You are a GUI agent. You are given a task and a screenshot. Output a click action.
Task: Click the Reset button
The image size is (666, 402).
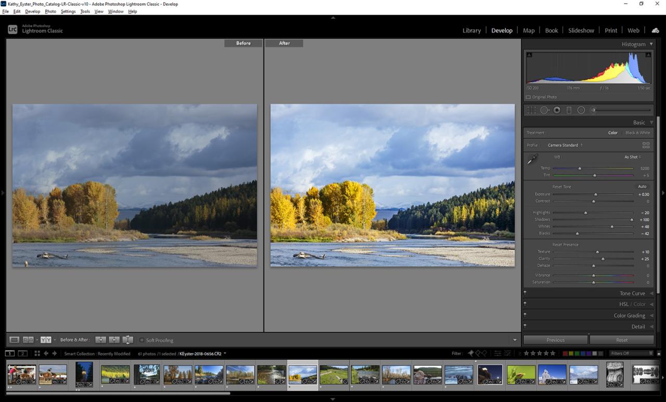(622, 340)
